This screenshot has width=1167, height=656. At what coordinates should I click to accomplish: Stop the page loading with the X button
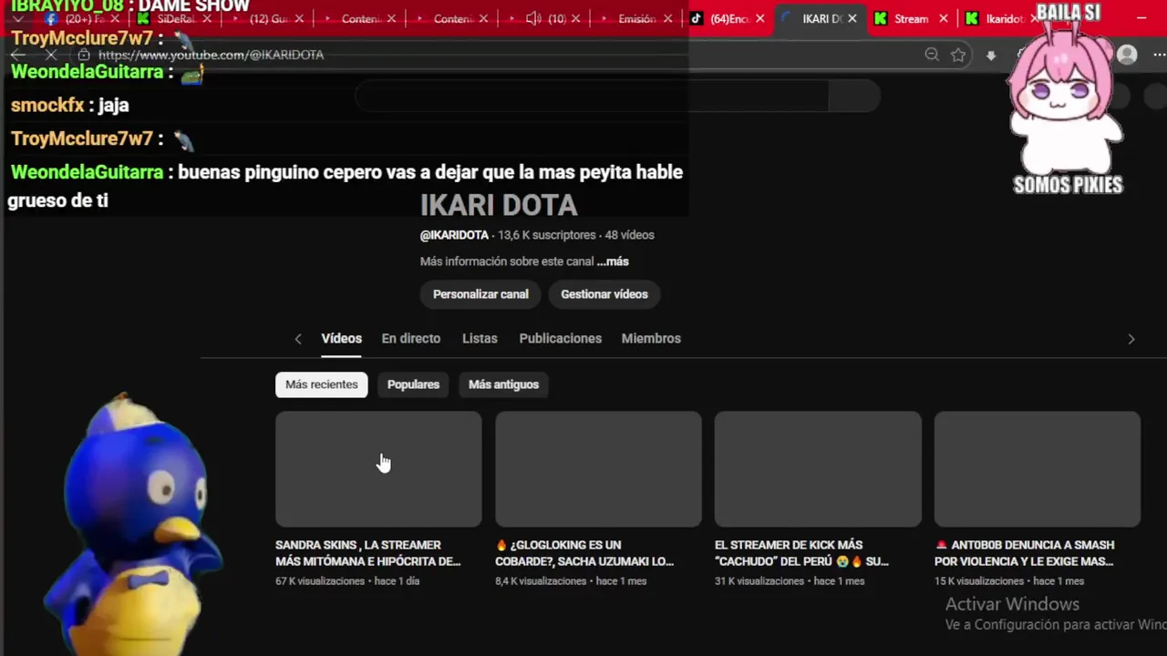(x=51, y=55)
